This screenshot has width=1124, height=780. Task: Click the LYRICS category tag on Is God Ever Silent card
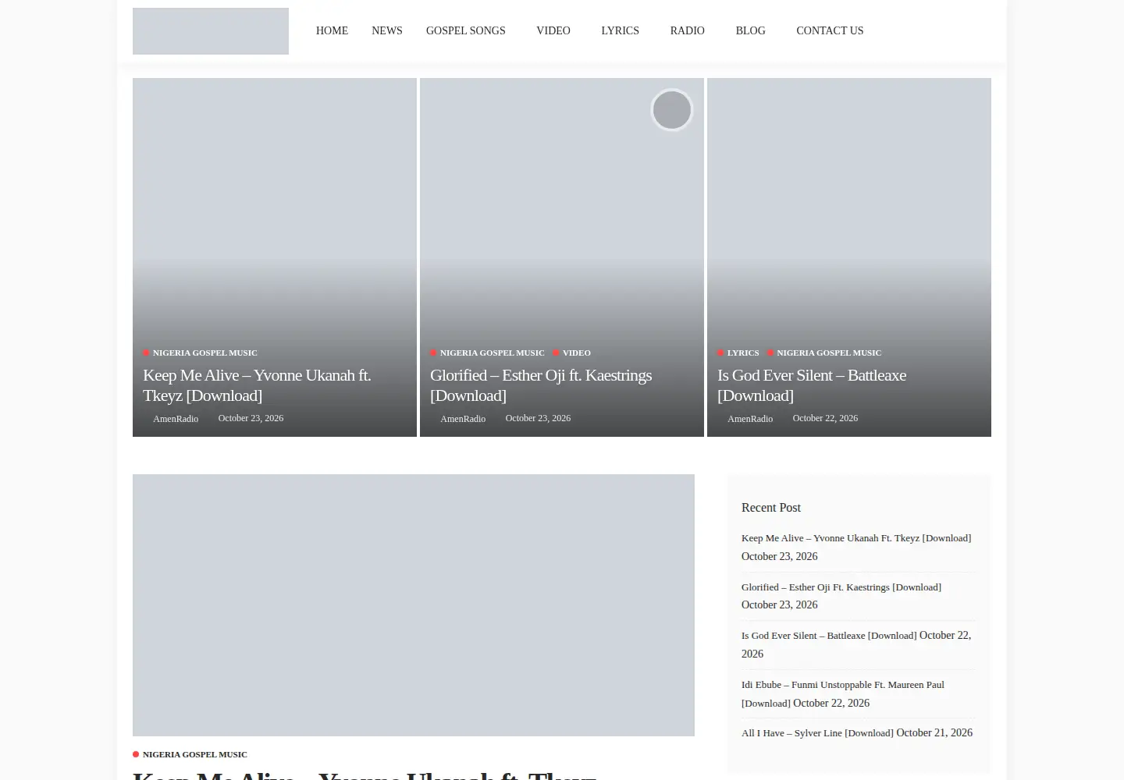742,353
